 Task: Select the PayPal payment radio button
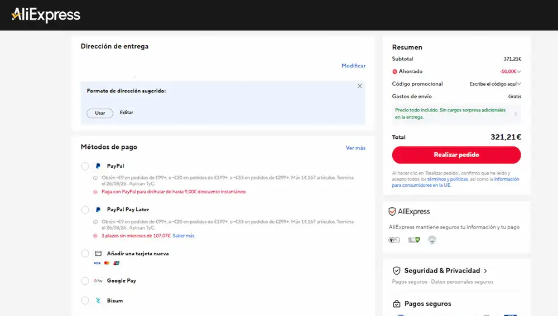coord(85,166)
